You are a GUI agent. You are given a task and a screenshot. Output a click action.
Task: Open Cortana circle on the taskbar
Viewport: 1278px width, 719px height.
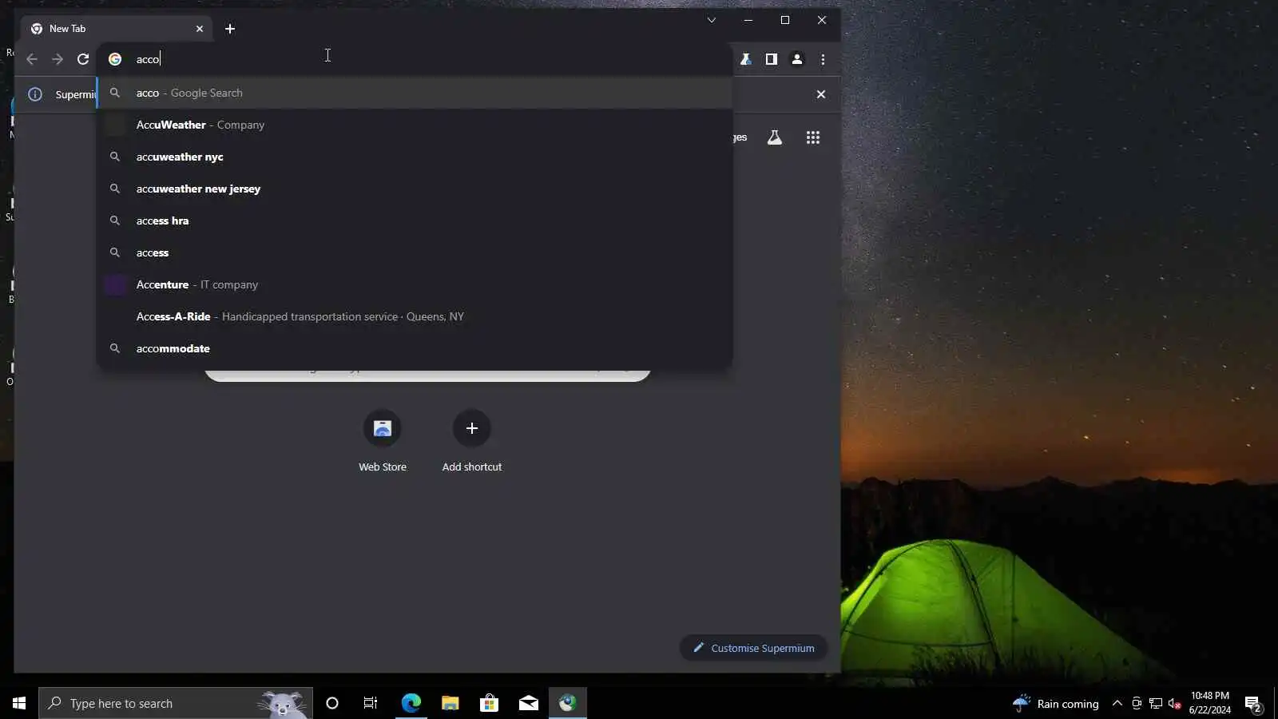click(332, 703)
